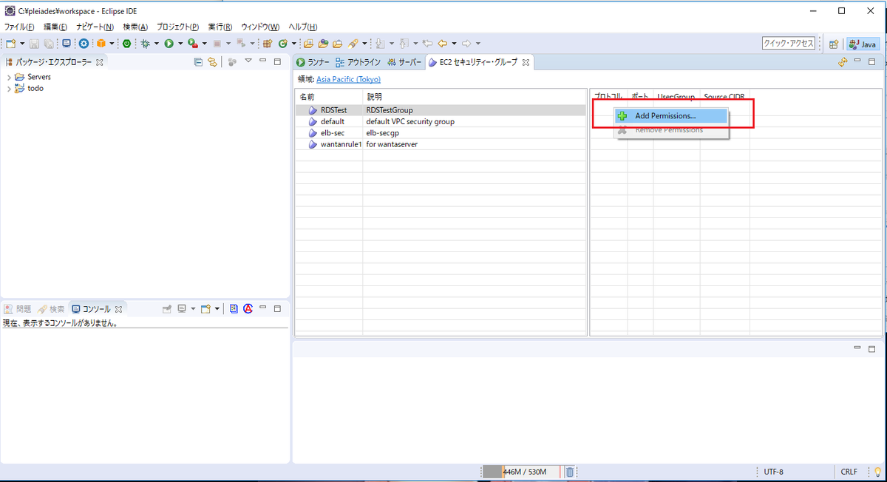The image size is (887, 482).
Task: Open the 編集(E) menu
Action: click(55, 27)
